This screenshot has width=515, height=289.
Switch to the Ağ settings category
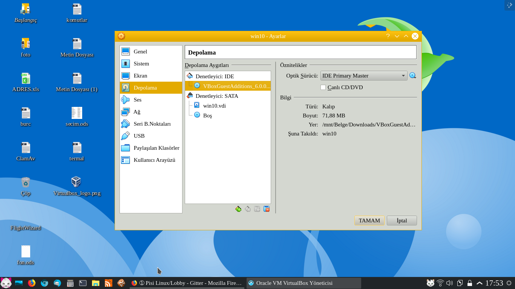[136, 112]
